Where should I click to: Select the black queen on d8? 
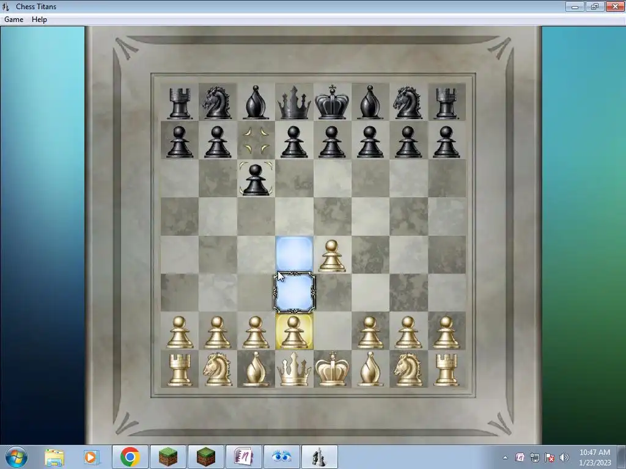294,103
